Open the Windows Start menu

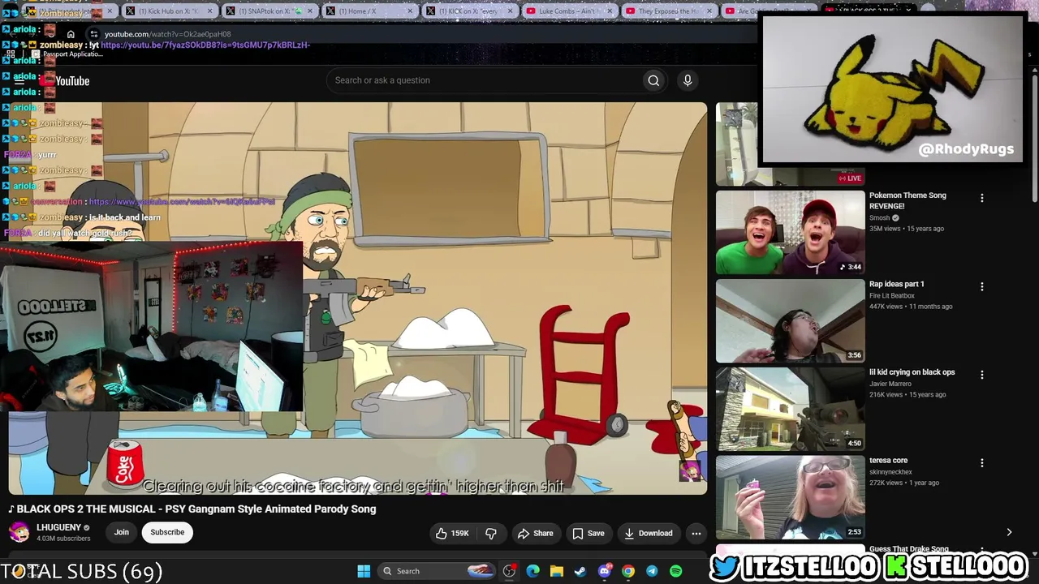[x=364, y=571]
